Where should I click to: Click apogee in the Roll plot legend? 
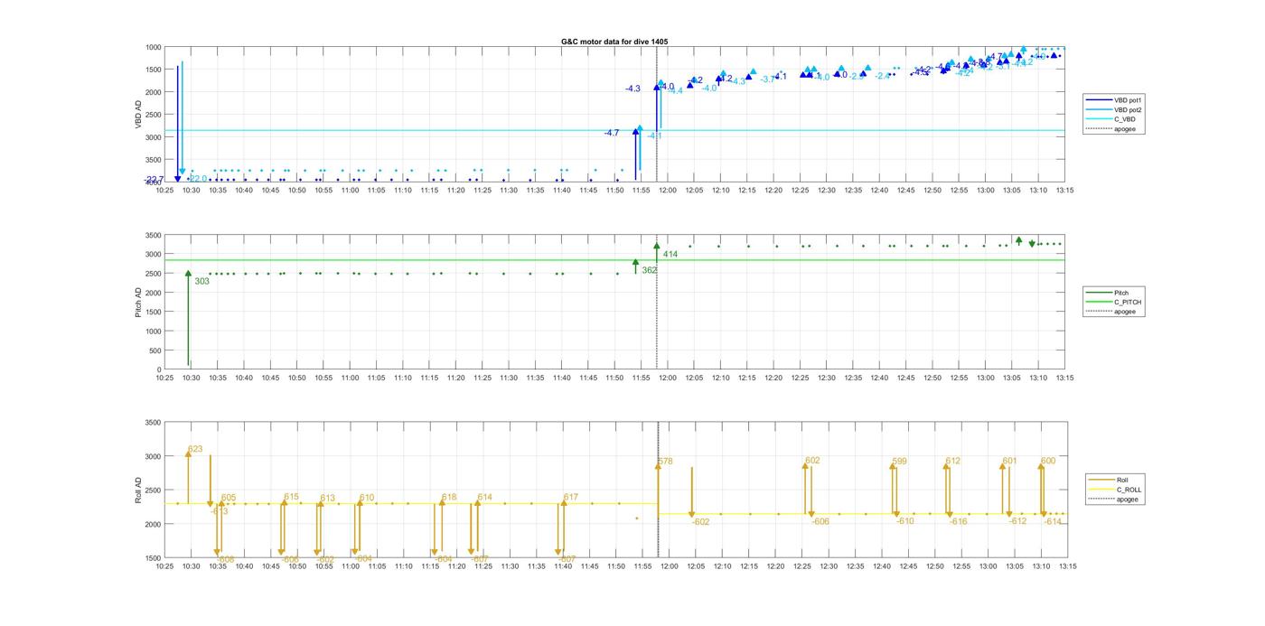(x=1115, y=499)
